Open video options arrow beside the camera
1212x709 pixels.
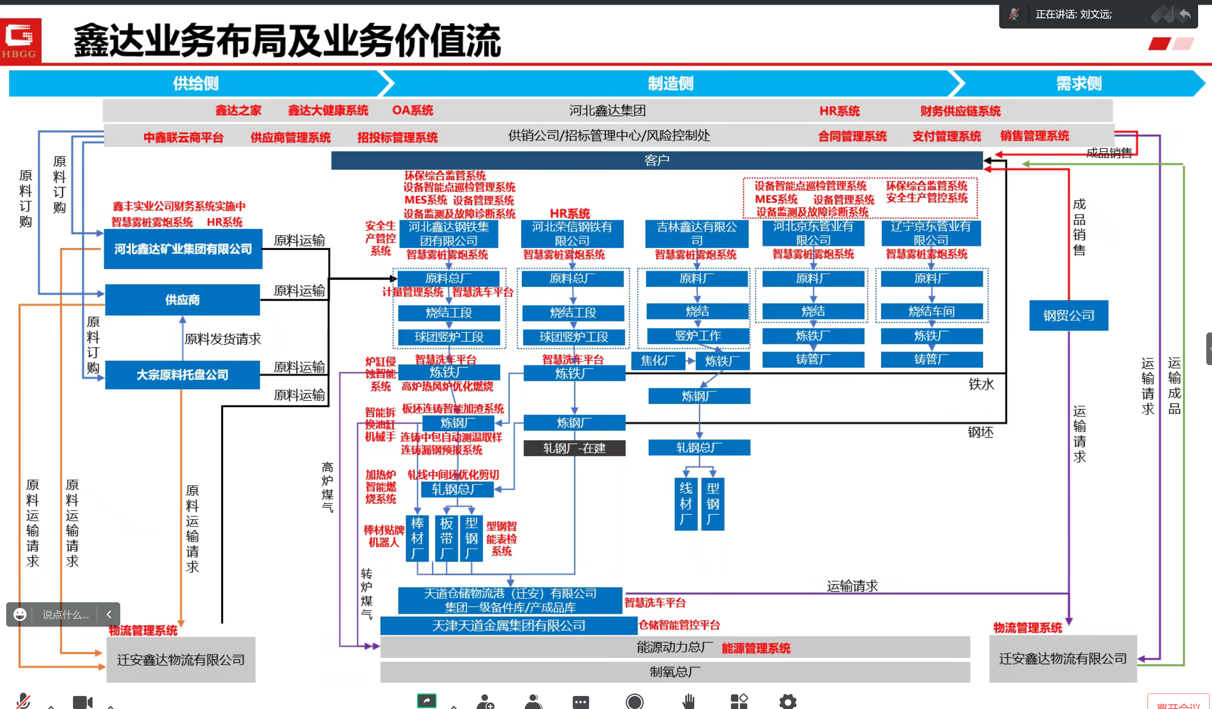click(110, 706)
